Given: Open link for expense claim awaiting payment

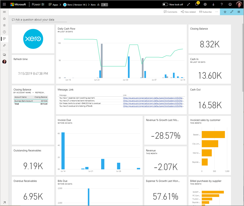Looking at the screenshot, I should (x=153, y=98).
